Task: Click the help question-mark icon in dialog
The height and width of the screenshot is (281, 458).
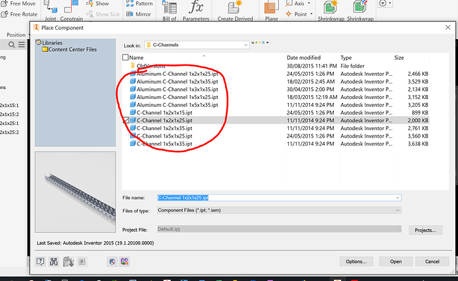Action: pos(40,262)
